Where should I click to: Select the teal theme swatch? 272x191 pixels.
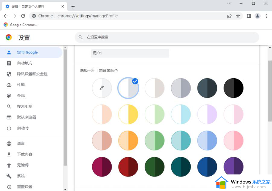coord(181,141)
